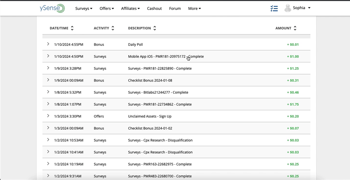
Task: Open the checklist icon in header
Action: [274, 8]
